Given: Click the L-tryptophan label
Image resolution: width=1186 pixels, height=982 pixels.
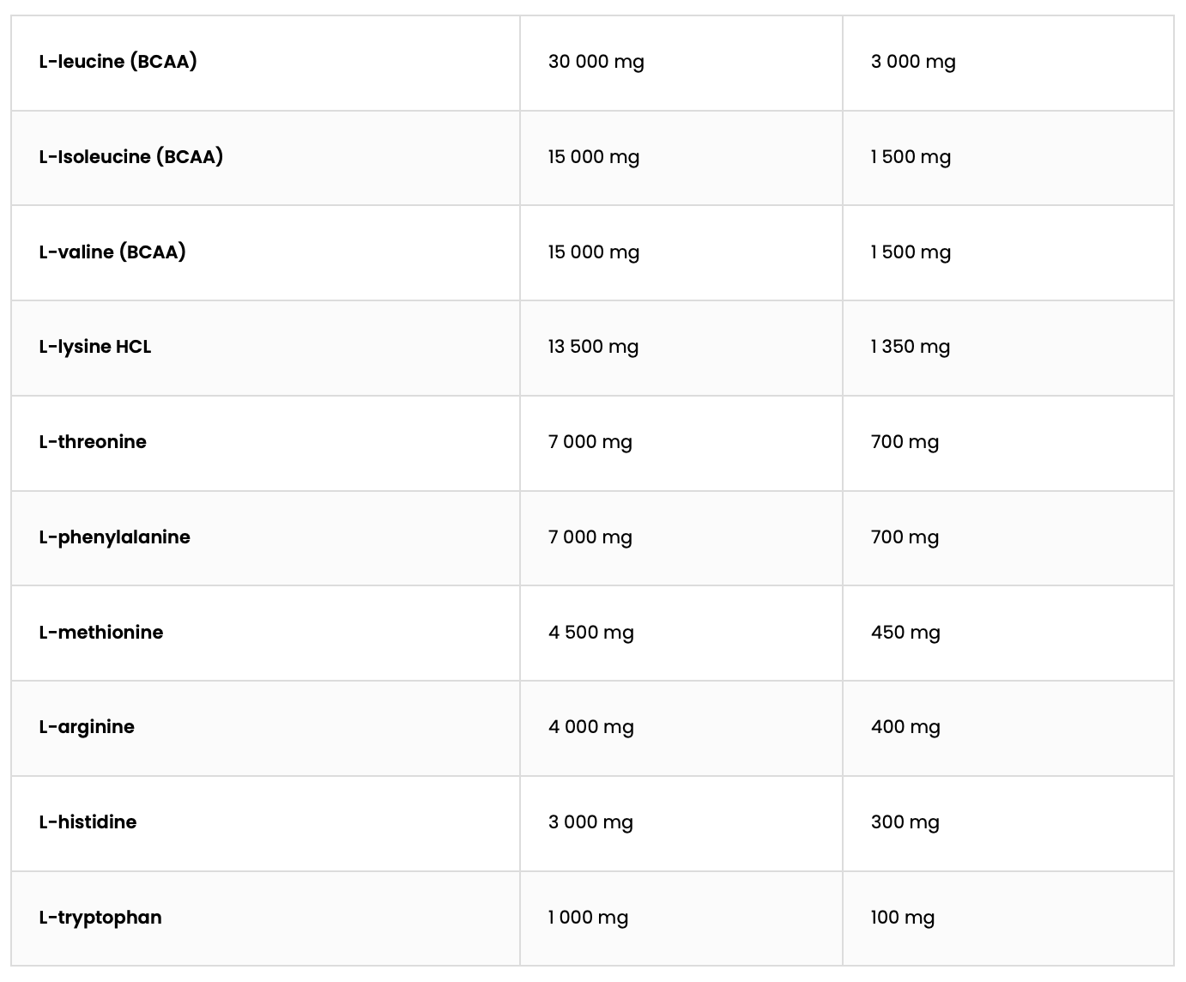Looking at the screenshot, I should [x=100, y=918].
